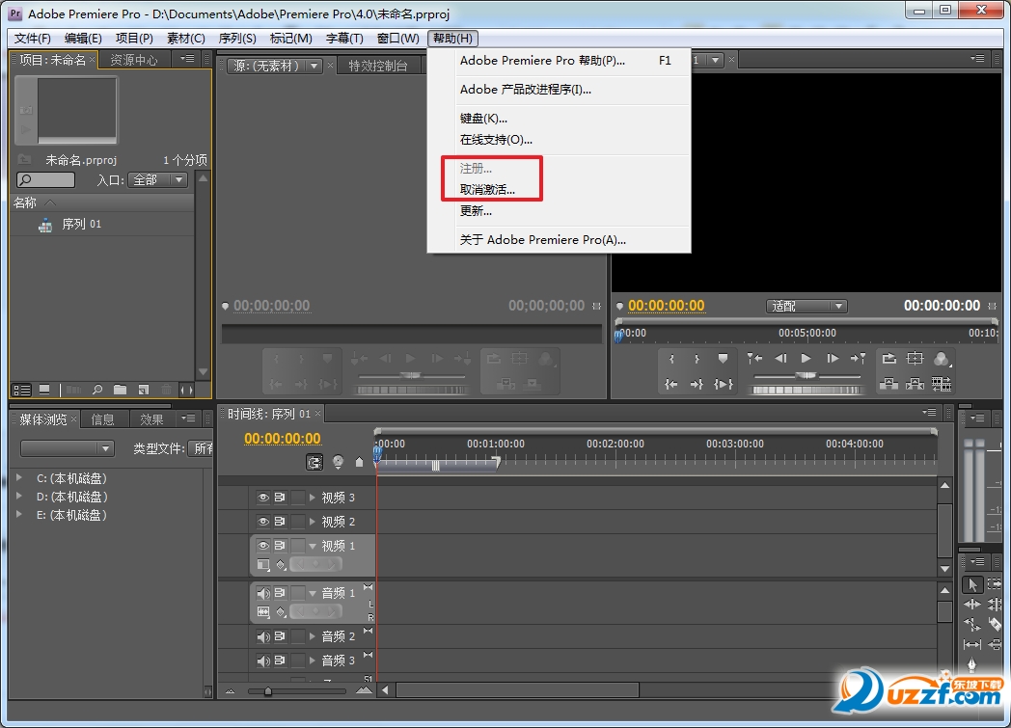
Task: Step forward one frame in Program monitor
Action: [833, 358]
